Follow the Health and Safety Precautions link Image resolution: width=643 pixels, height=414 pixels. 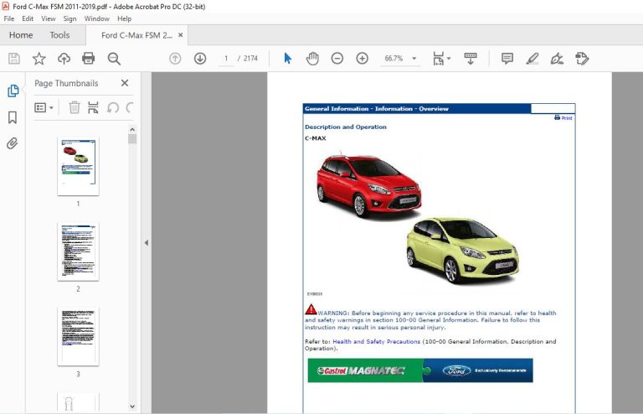tap(377, 341)
